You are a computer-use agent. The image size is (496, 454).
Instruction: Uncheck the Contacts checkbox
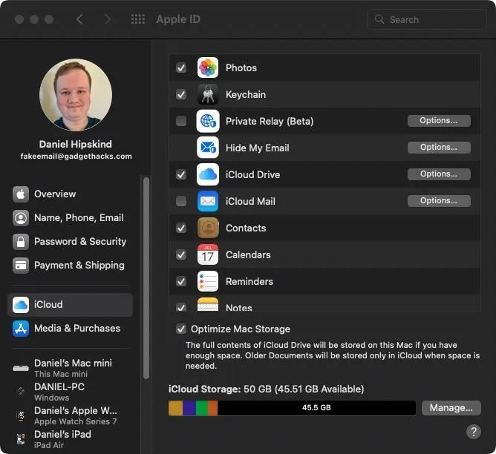tap(181, 228)
